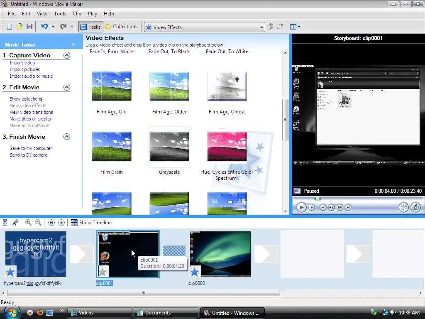Switch to Show Timeline view
The width and height of the screenshot is (425, 319).
pos(91,223)
